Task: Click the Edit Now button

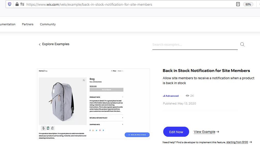Action: point(176,132)
